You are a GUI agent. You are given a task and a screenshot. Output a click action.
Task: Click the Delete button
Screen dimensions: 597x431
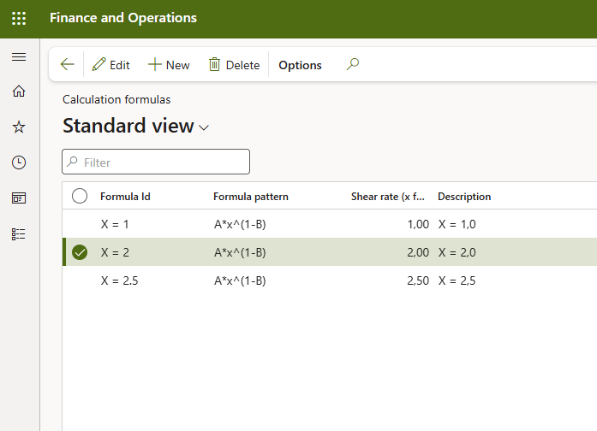(234, 65)
